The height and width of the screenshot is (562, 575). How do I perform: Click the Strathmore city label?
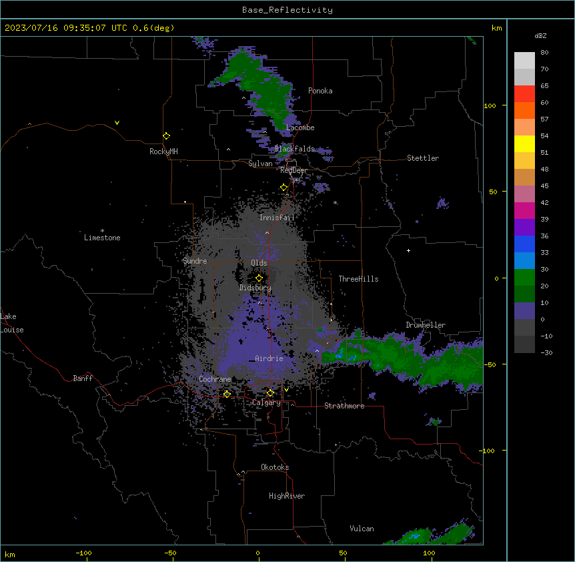point(344,406)
